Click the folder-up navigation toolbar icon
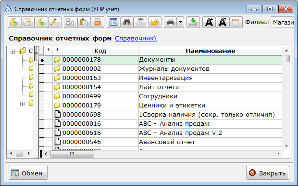The height and width of the screenshot is (186, 298). 14,22
